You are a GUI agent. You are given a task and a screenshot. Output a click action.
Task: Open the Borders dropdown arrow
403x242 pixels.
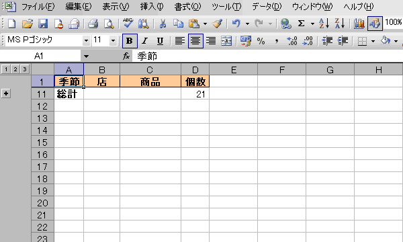click(373, 41)
